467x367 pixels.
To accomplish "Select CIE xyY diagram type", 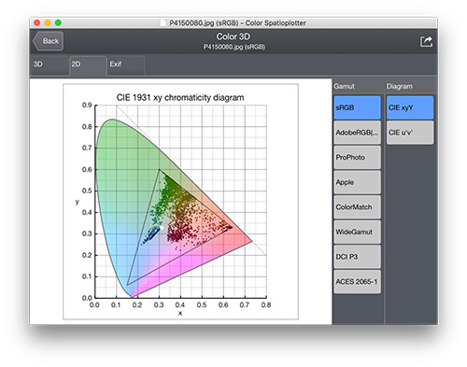I will pos(410,107).
